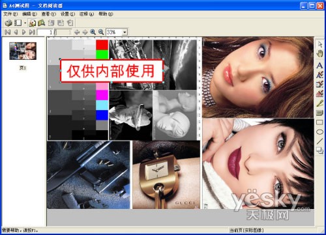Open the 查看(V) menu

pos(49,14)
